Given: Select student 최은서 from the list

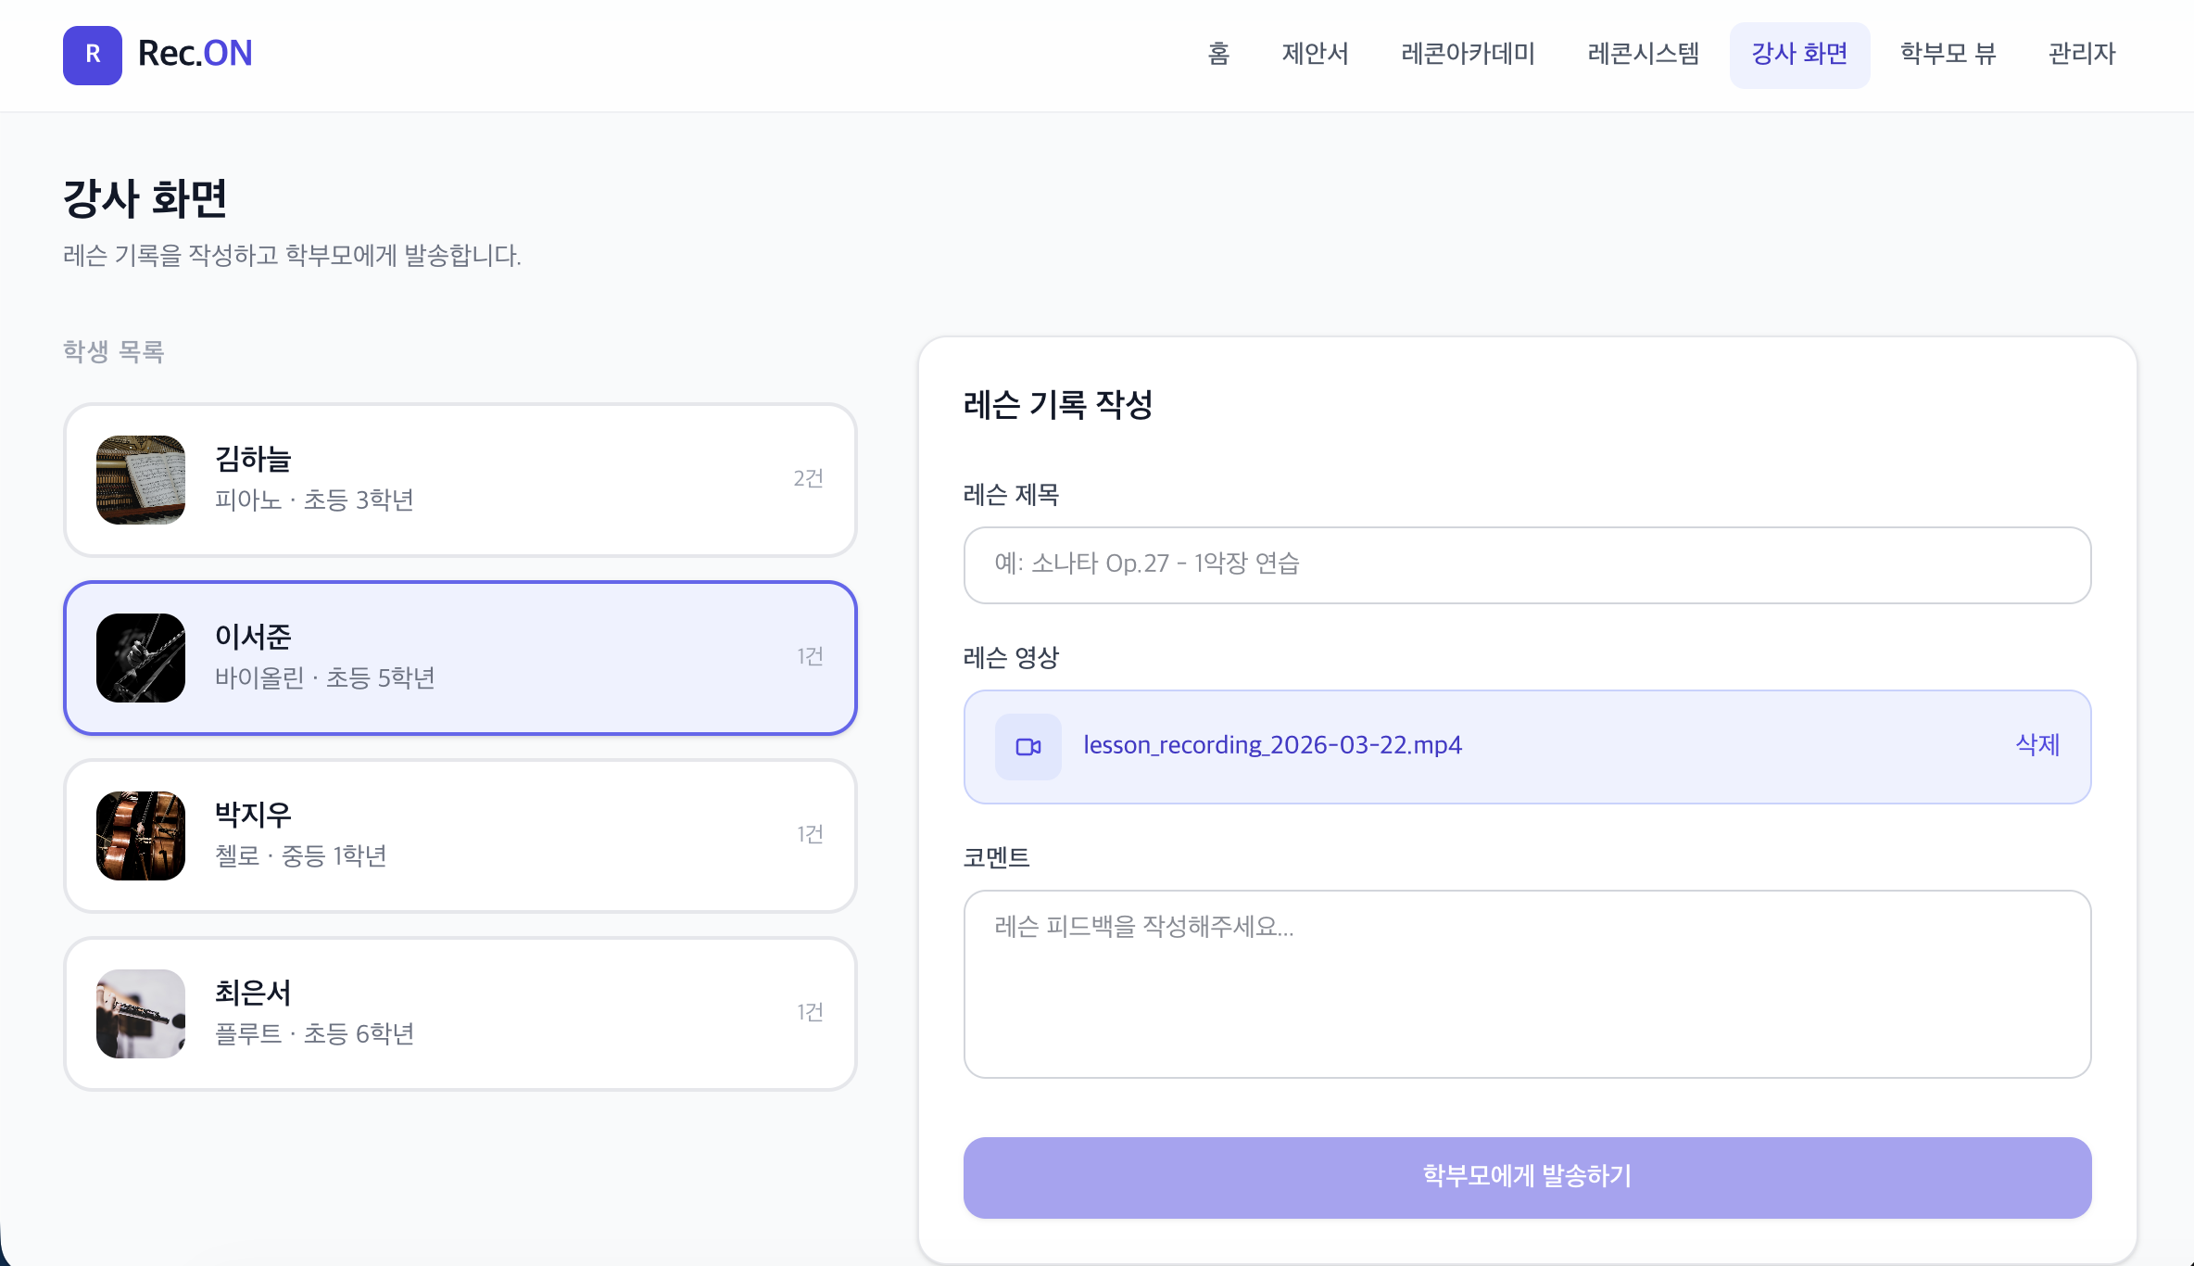Looking at the screenshot, I should [460, 1014].
